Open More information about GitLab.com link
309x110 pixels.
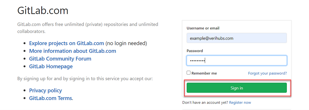pos(73,51)
